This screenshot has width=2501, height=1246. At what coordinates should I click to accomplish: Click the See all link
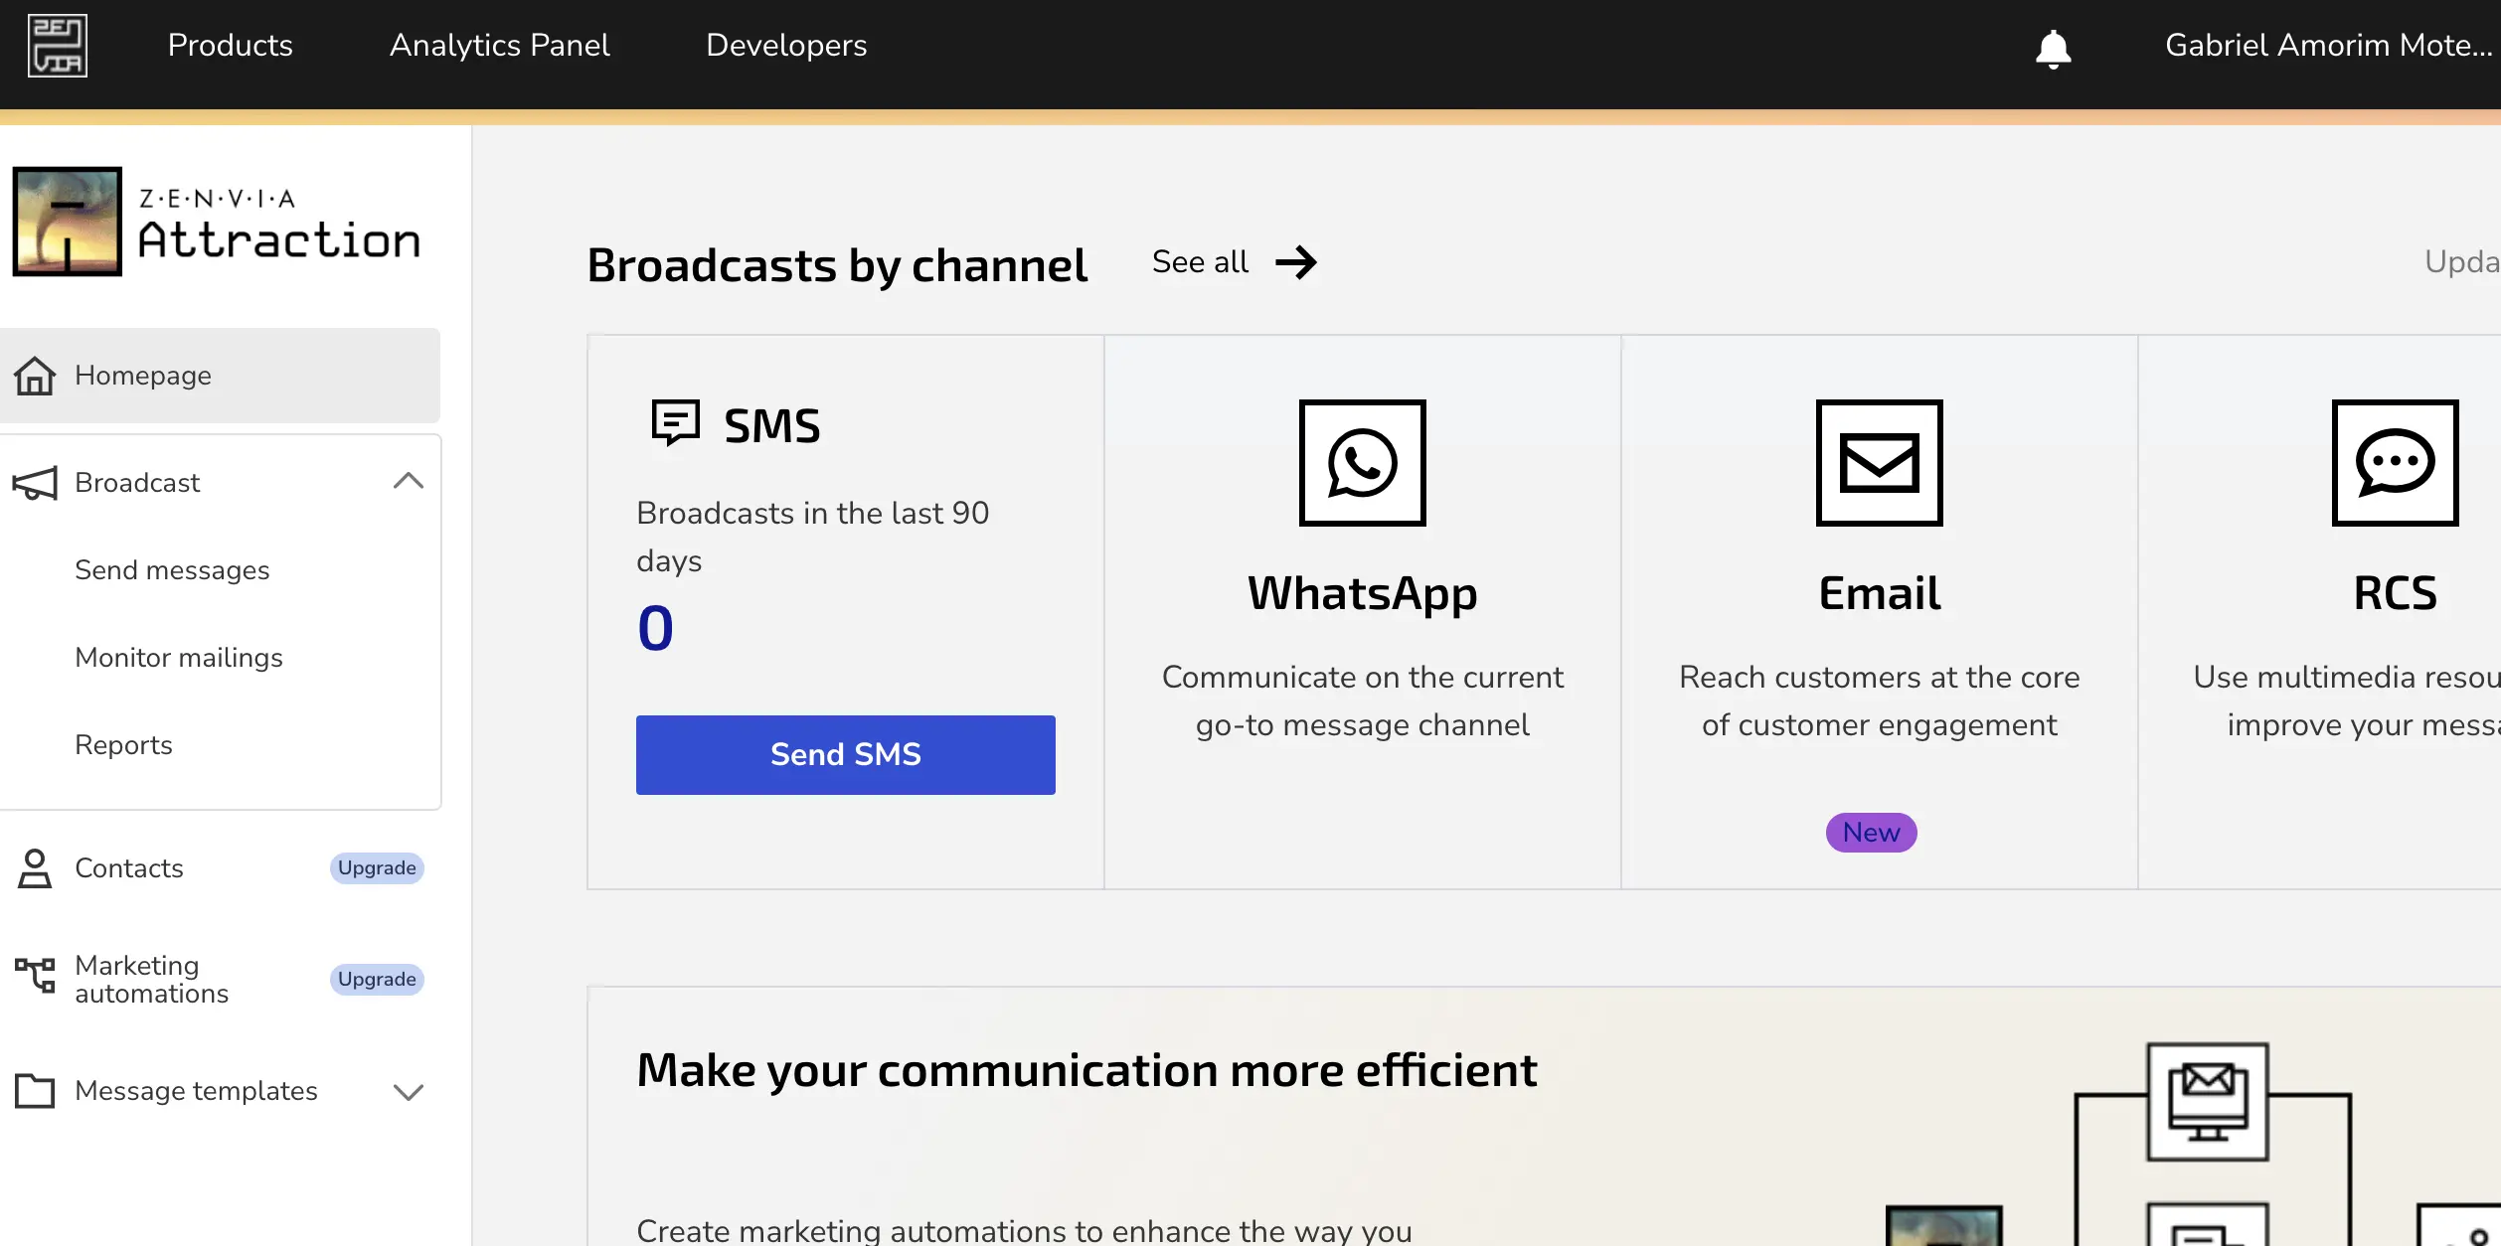click(1200, 262)
